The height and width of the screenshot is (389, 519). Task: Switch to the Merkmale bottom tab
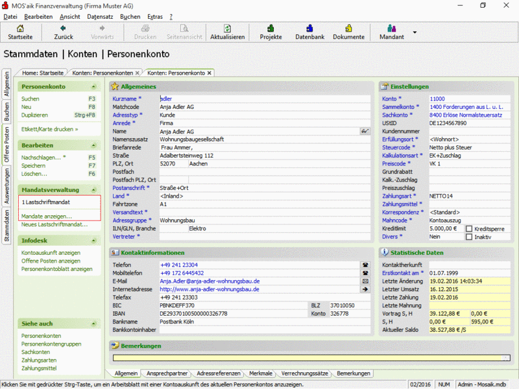[261, 373]
